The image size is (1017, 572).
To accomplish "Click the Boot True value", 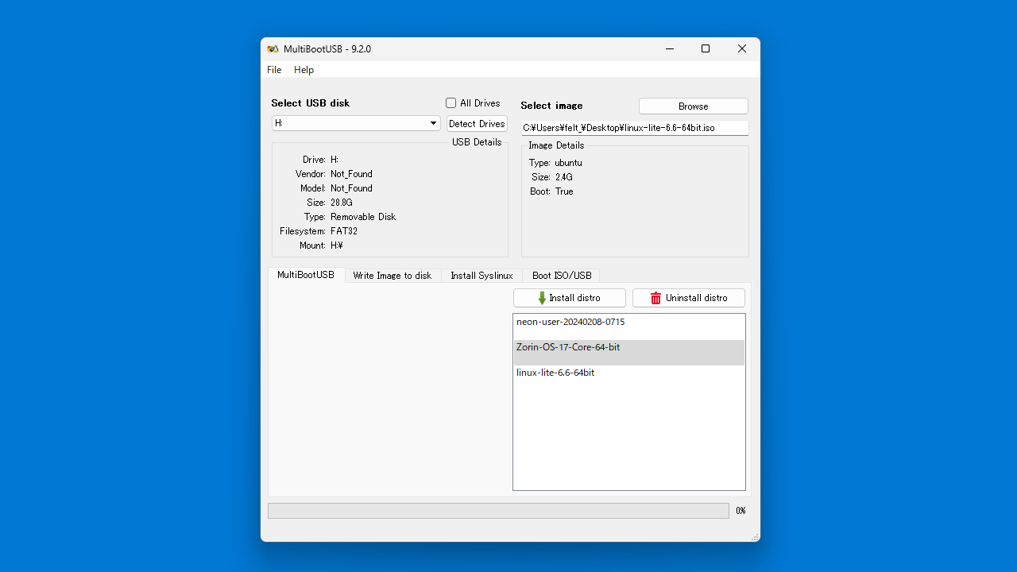I will [x=564, y=191].
